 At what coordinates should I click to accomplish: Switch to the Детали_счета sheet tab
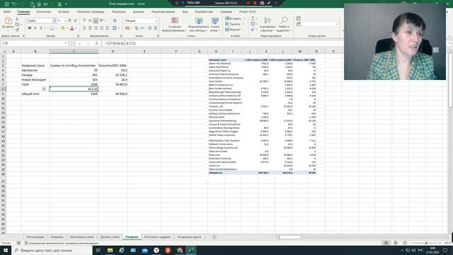pyautogui.click(x=110, y=237)
